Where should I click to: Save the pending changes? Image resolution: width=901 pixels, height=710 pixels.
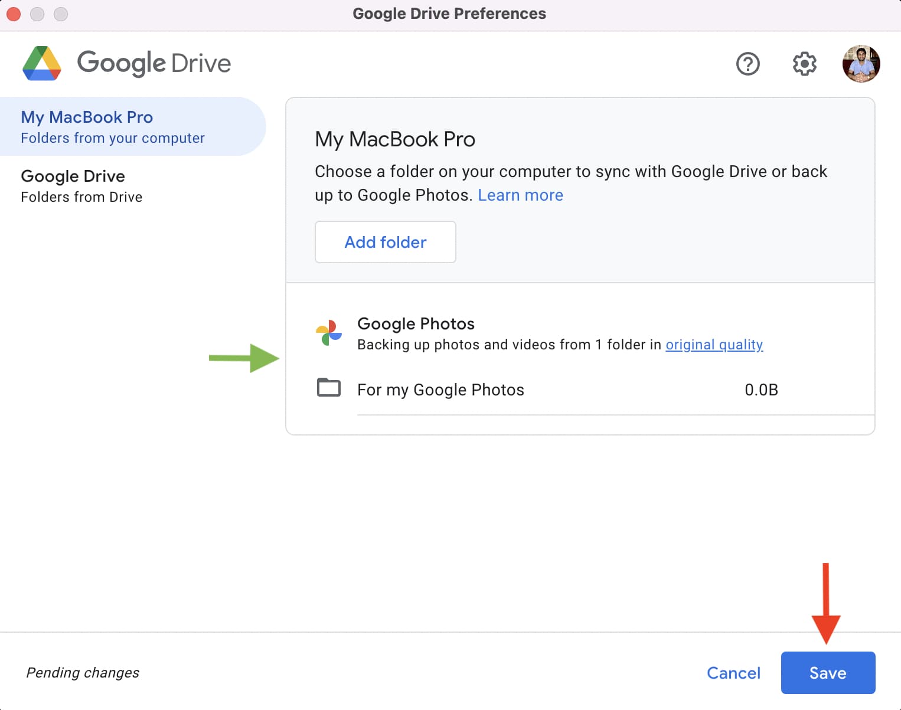[x=828, y=673]
